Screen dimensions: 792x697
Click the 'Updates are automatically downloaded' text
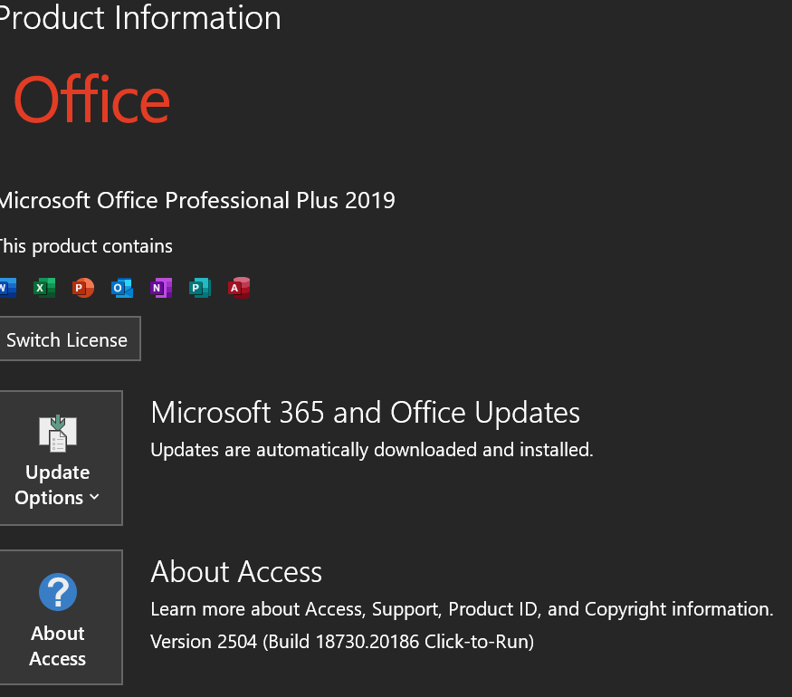coord(371,449)
